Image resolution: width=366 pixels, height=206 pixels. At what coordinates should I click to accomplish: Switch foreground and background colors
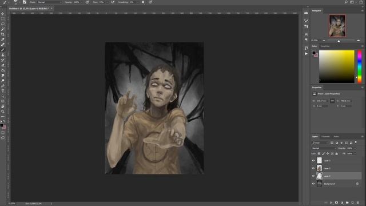pos(4,121)
